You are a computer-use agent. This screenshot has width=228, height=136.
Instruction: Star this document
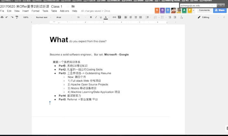68,6
